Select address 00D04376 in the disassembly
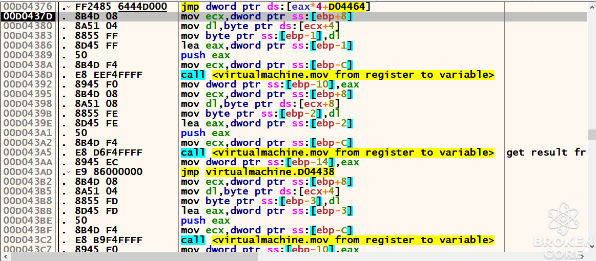This screenshot has width=596, height=261. pyautogui.click(x=29, y=7)
